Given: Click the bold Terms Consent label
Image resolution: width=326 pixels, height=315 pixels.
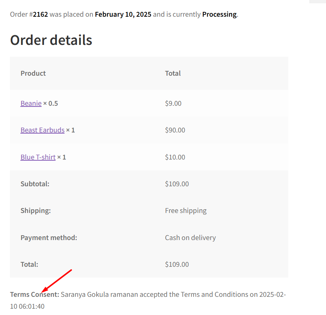Looking at the screenshot, I should point(34,295).
